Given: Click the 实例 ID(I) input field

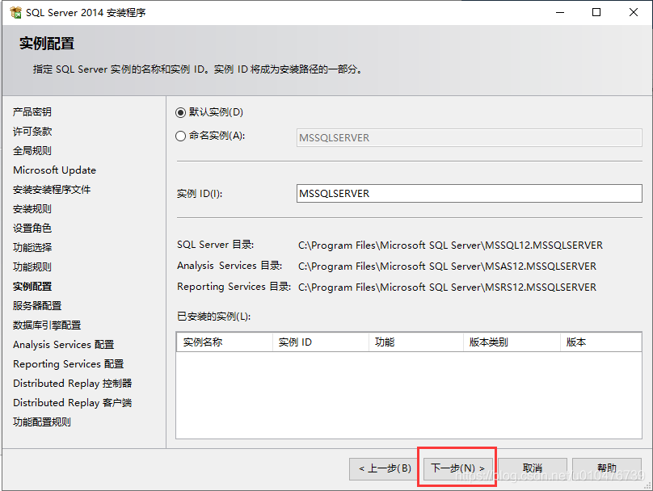Looking at the screenshot, I should point(469,194).
